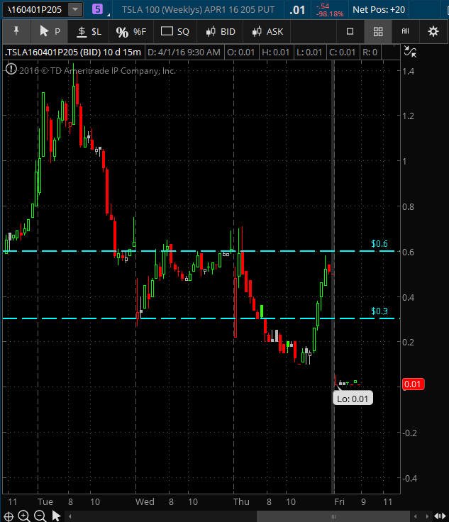Click the All button in toolbar
This screenshot has height=522, width=449.
coord(405,32)
